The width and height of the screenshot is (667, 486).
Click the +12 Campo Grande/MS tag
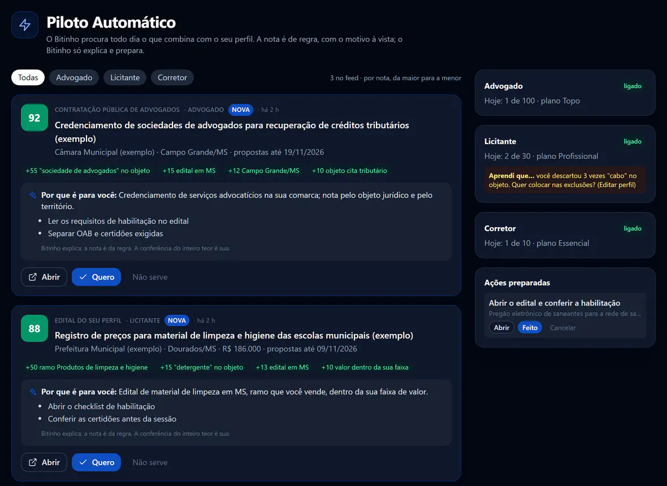pos(264,171)
